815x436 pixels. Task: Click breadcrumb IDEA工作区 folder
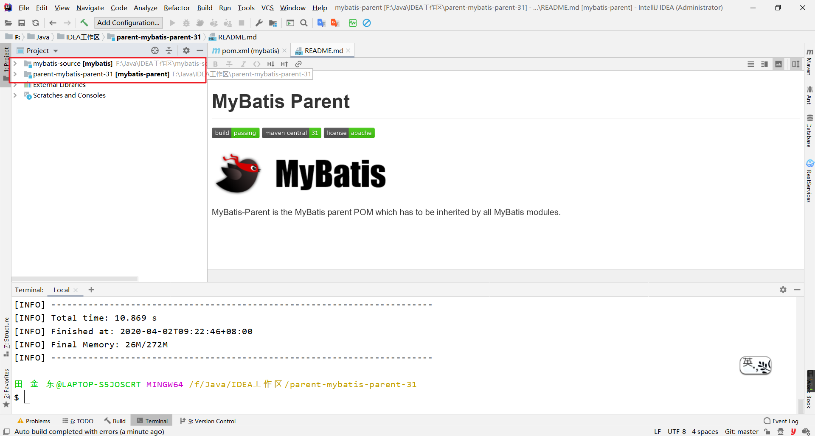coord(79,37)
